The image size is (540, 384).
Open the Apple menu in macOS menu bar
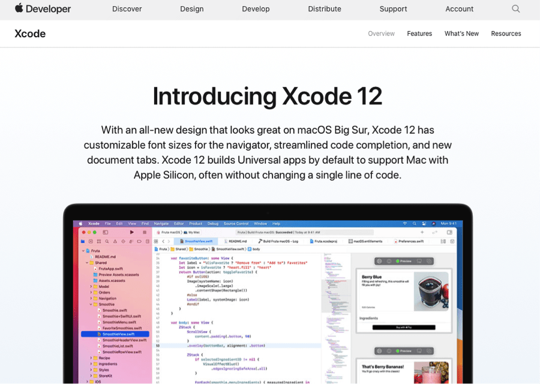(x=81, y=224)
